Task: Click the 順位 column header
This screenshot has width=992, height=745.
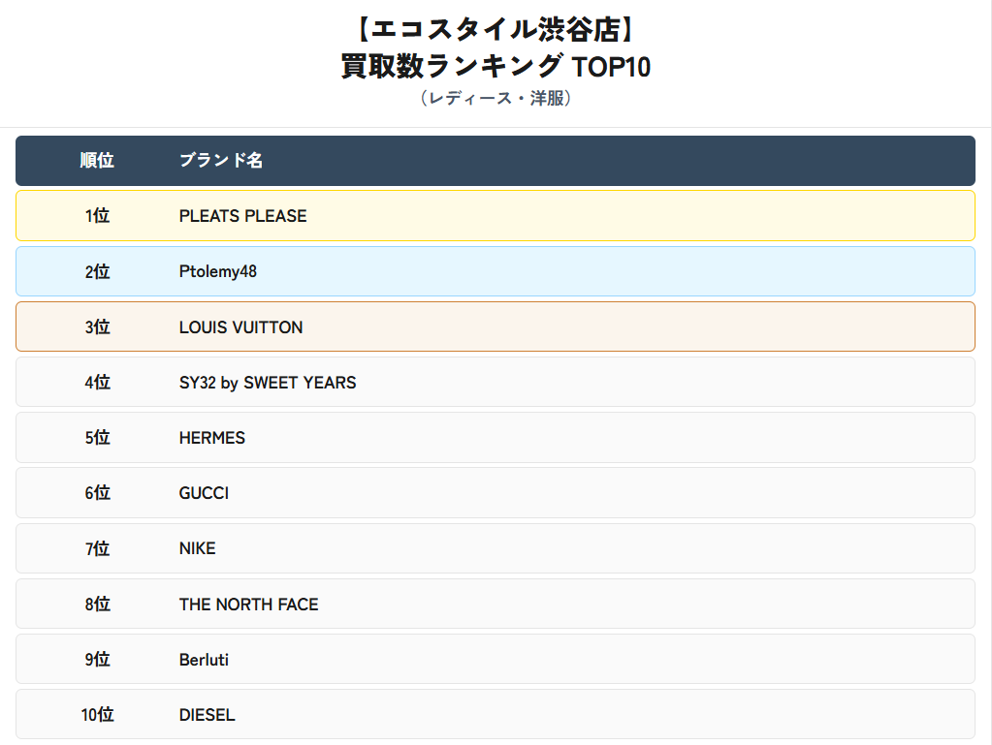Action: pyautogui.click(x=97, y=161)
